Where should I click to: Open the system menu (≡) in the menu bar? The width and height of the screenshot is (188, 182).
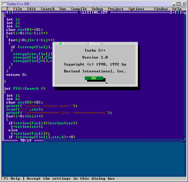point(7,9)
